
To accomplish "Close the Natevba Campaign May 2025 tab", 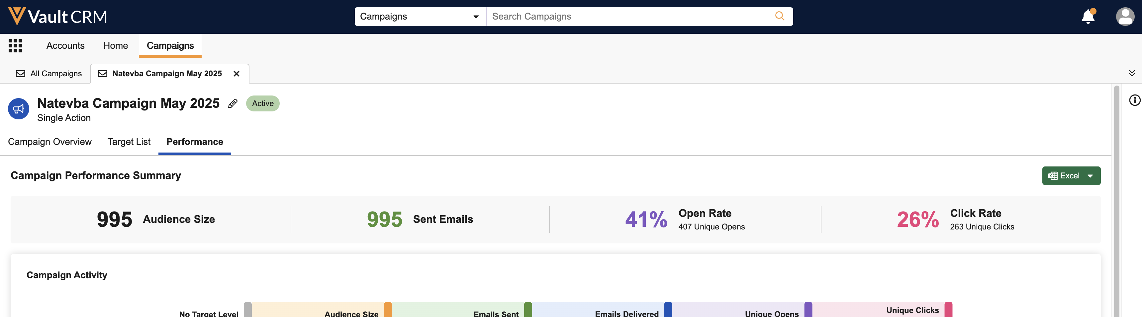I will 236,74.
